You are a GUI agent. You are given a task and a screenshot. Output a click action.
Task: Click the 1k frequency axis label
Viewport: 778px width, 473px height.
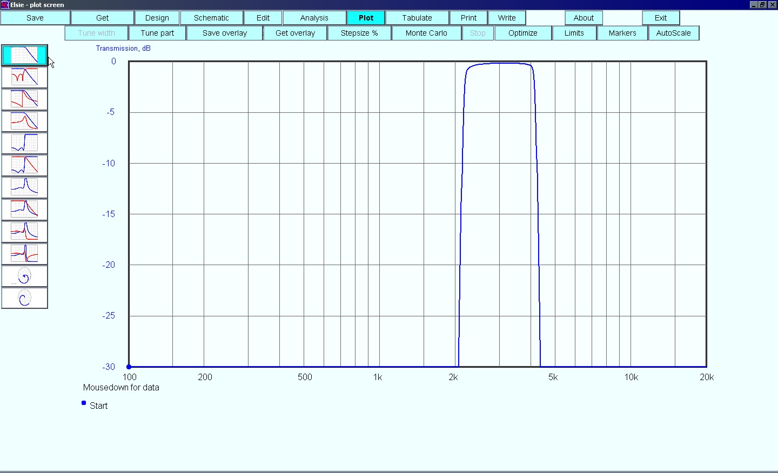click(378, 377)
